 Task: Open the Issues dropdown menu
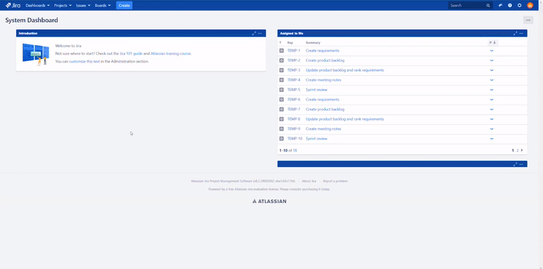point(83,5)
